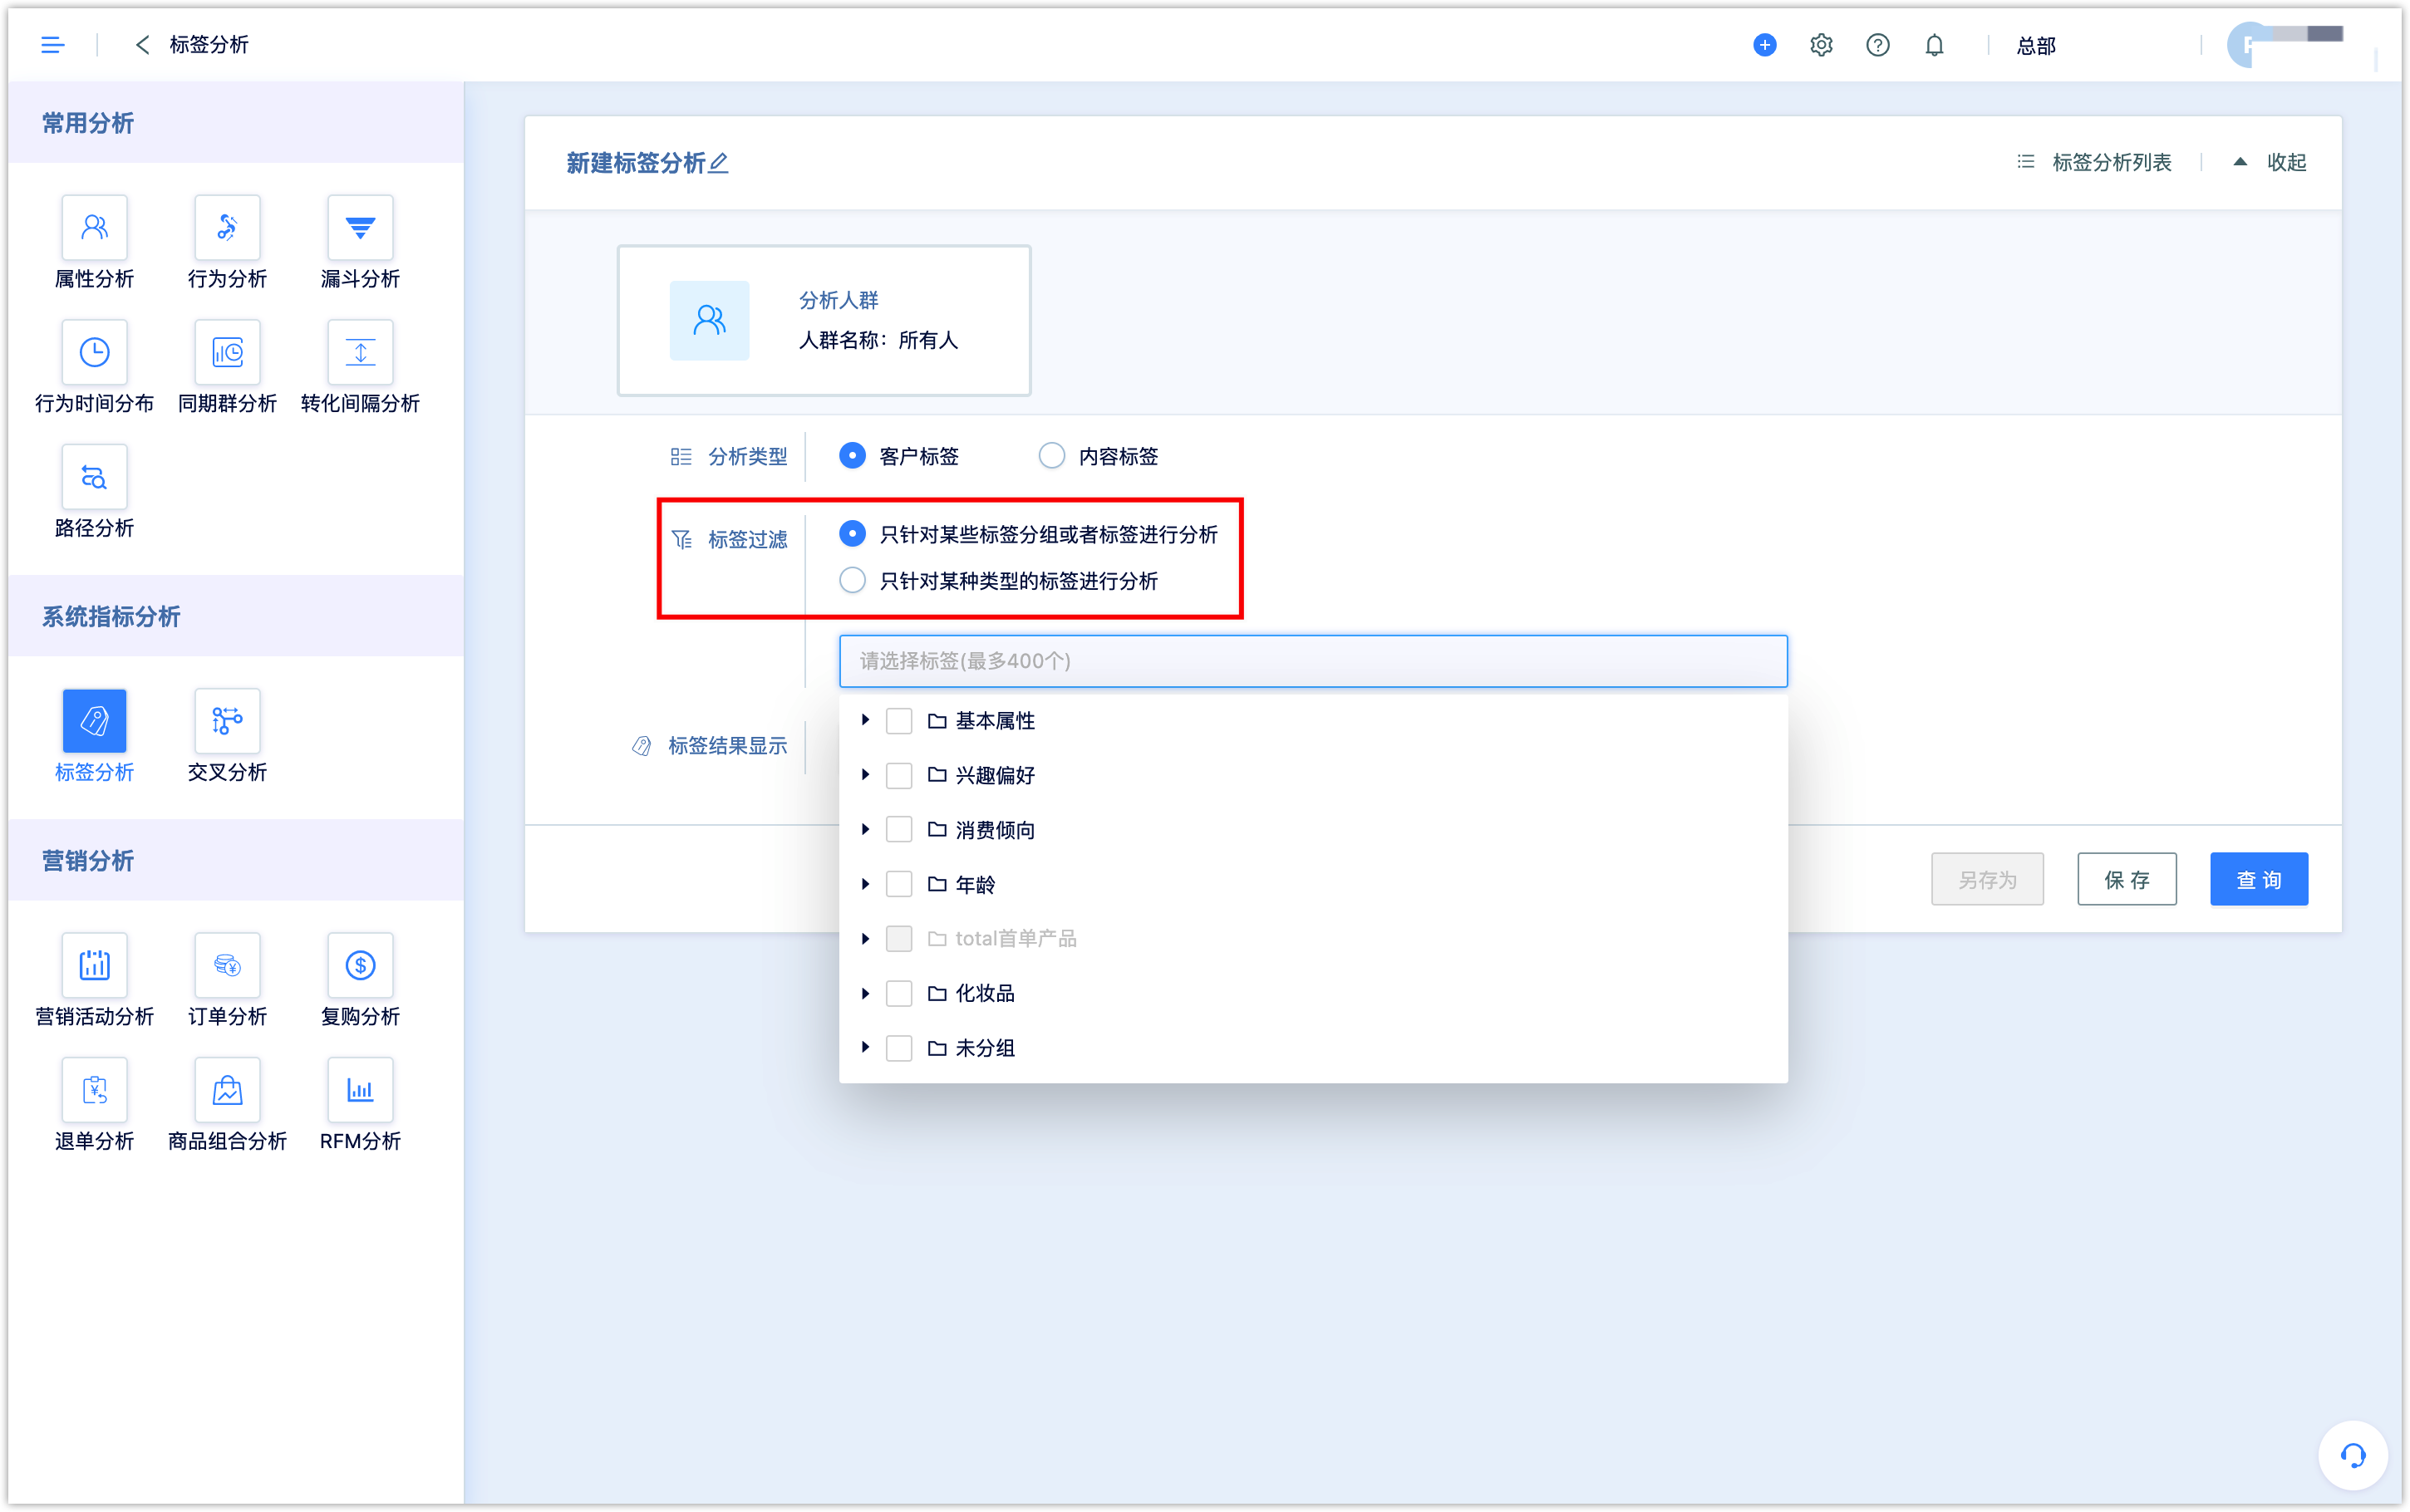Expand the 基本属性 tree node

(865, 720)
